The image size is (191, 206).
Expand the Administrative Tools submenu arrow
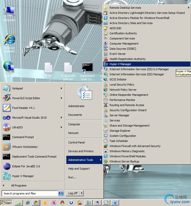[x=101, y=160]
